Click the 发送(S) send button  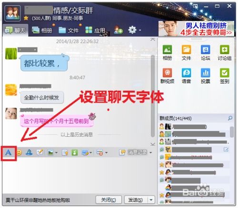136,200
